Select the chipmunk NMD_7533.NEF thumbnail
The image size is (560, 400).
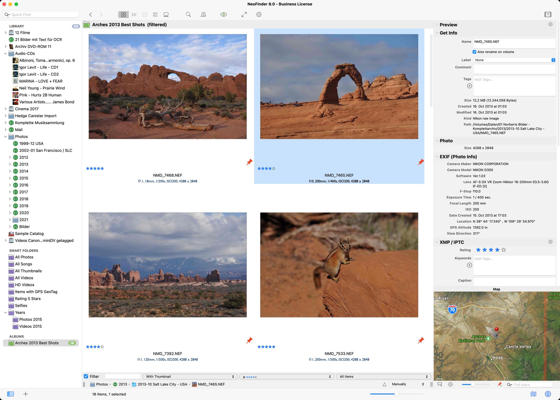tap(339, 265)
